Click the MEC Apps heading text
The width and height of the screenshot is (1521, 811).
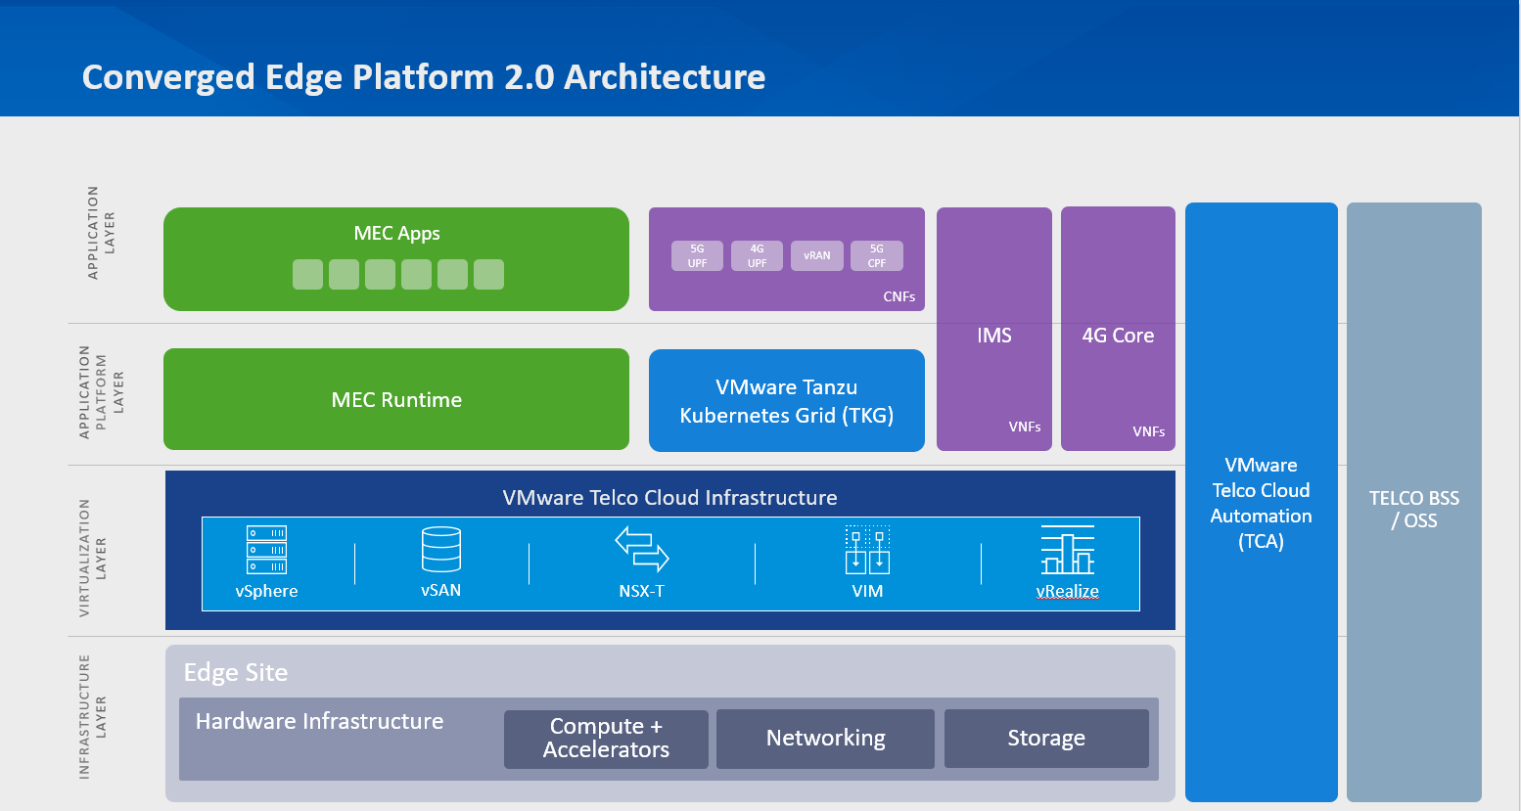(396, 233)
